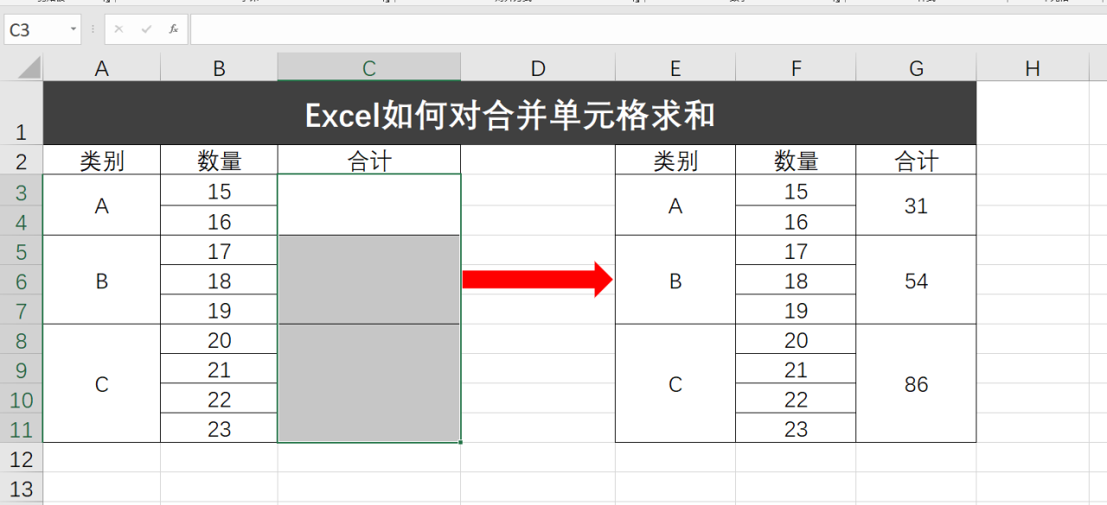The height and width of the screenshot is (505, 1107).
Task: Select column E header
Action: coord(675,68)
